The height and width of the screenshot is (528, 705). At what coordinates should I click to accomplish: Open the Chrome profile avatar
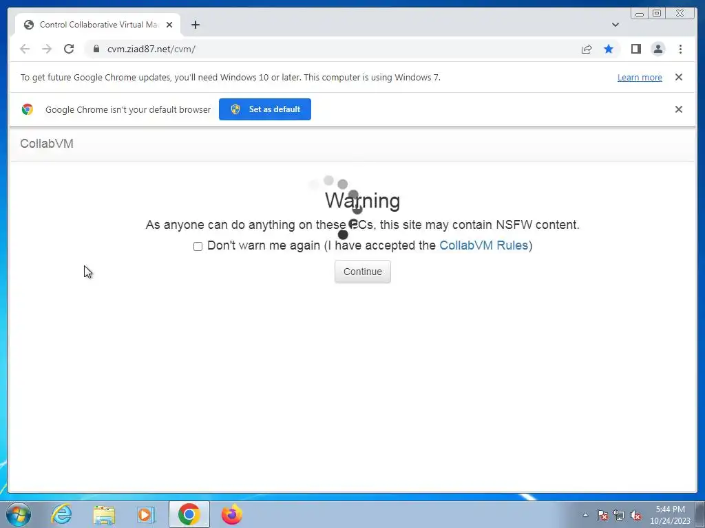657,49
